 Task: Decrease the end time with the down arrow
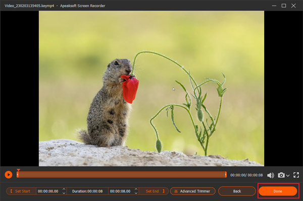(x=136, y=193)
